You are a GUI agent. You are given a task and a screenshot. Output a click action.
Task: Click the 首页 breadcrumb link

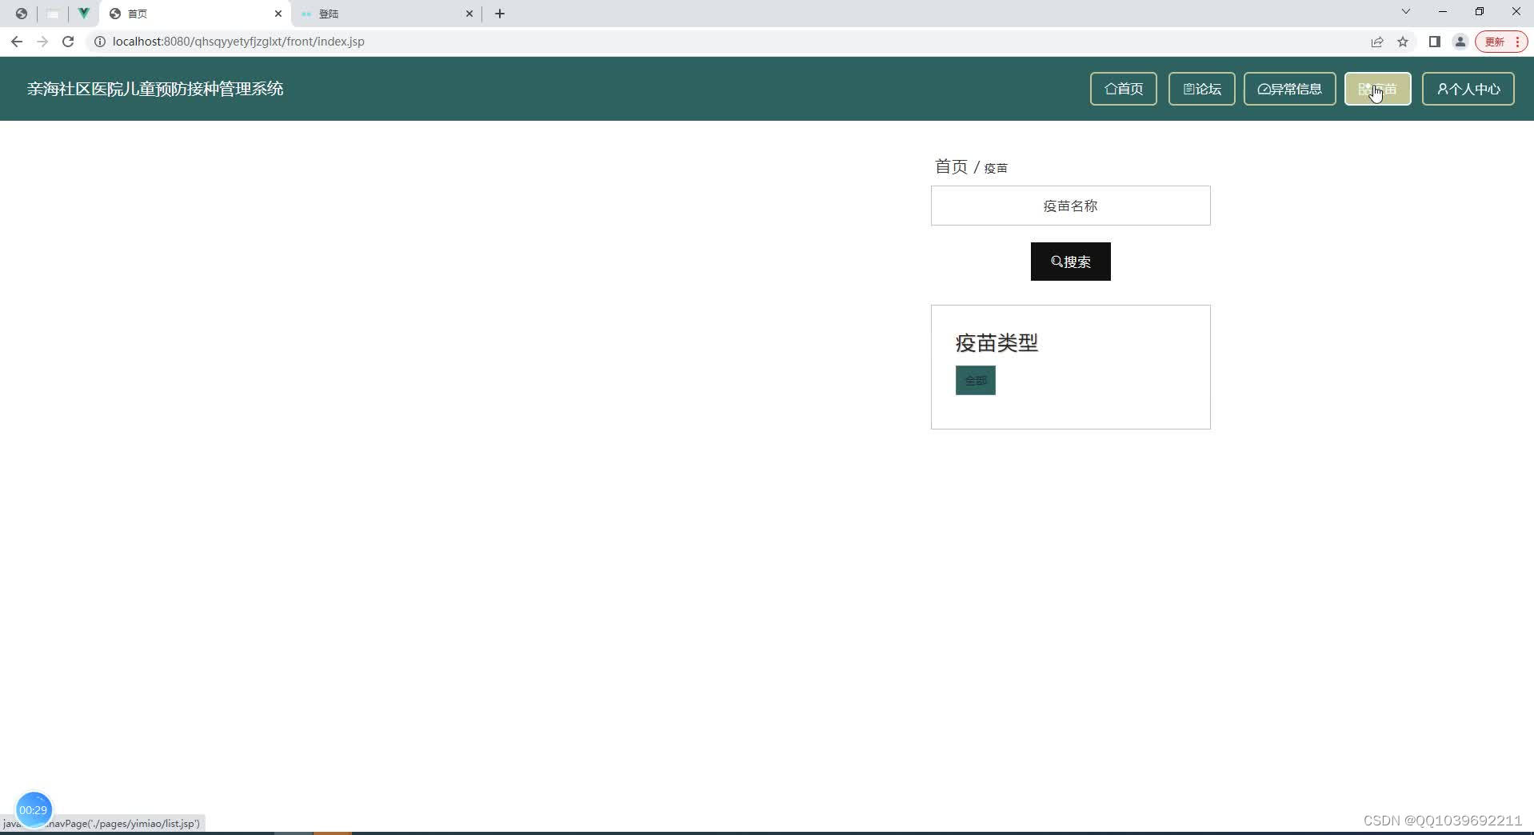click(951, 166)
